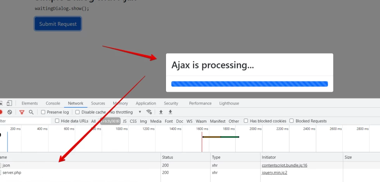
Task: Filter requests by Manifest
Action: (x=218, y=121)
